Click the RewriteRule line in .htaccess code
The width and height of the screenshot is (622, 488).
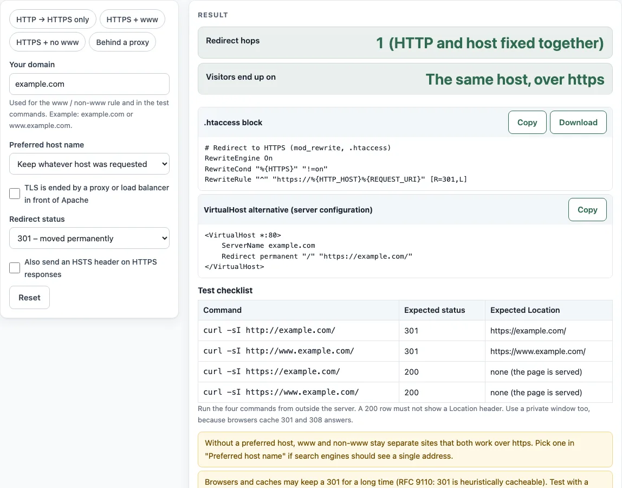click(335, 179)
